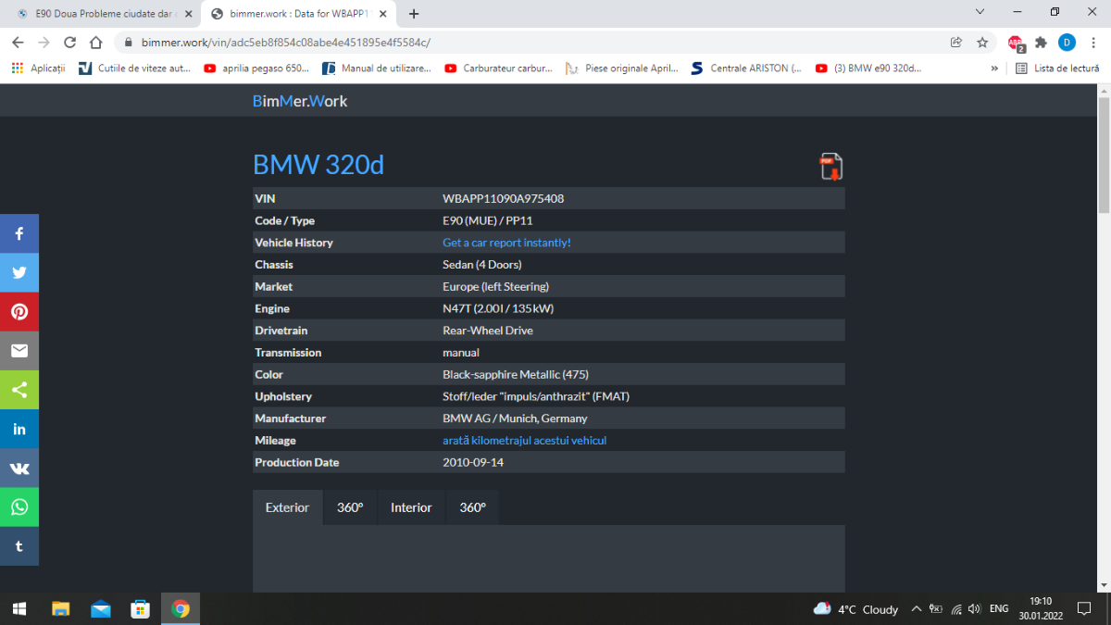The width and height of the screenshot is (1111, 625).
Task: Click the VIN value WBAPP11090A975408
Action: [x=504, y=198]
